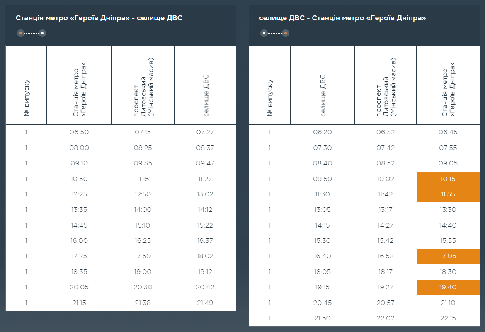Screen dimensions: 485x332
Task: Click the orange 19:40 time cell
Action: (448, 287)
